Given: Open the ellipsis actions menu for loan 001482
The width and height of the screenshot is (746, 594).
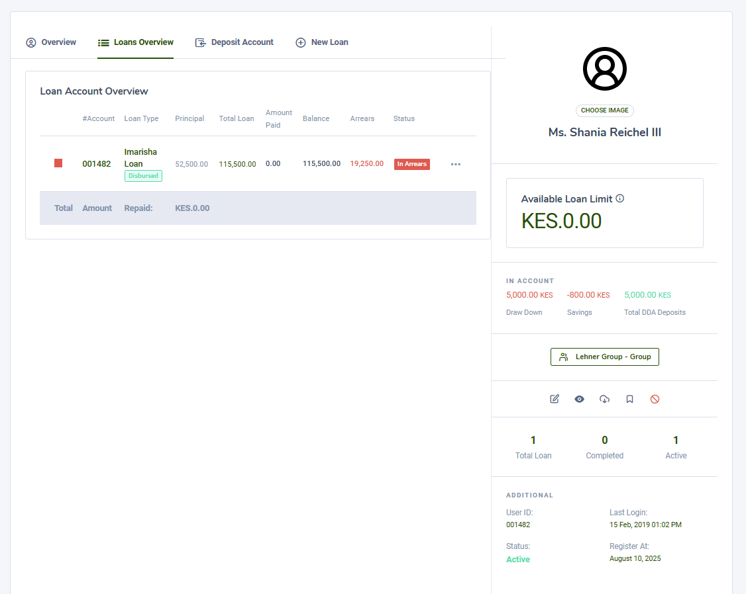Looking at the screenshot, I should 456,163.
